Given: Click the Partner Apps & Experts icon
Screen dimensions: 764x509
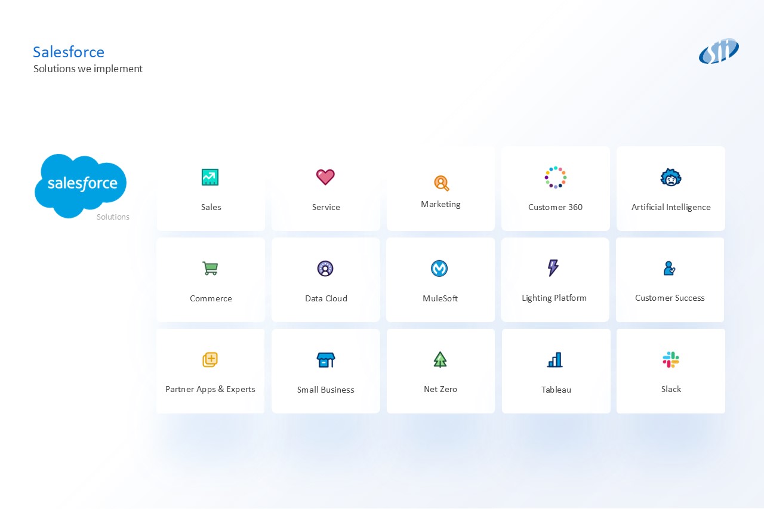Looking at the screenshot, I should coord(210,360).
